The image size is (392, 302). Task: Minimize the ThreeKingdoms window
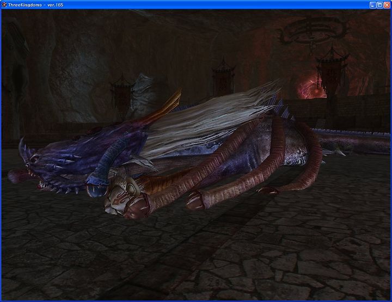pos(373,5)
